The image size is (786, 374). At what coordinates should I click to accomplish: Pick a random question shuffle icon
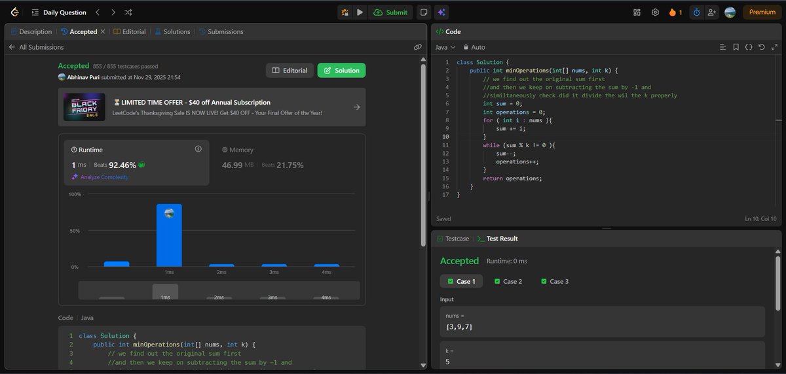click(x=128, y=12)
